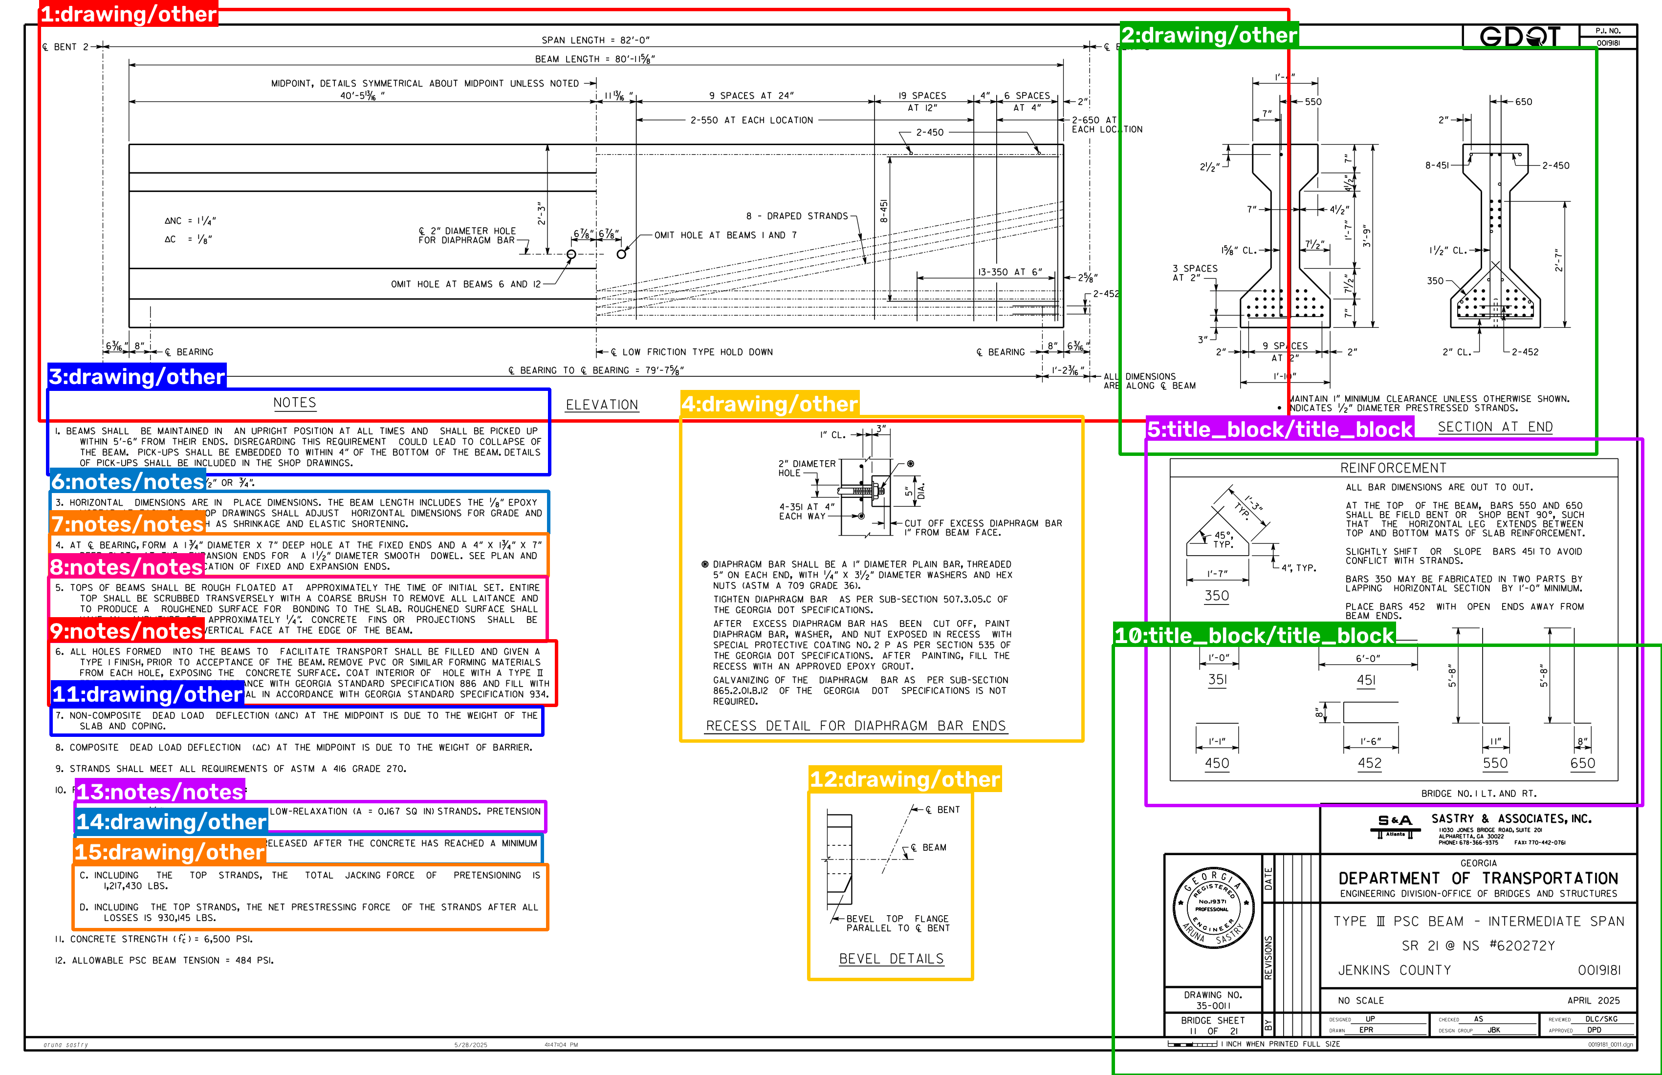This screenshot has height=1075, width=1662.
Task: Click the 'REINFORCEMENT' table heading
Action: pyautogui.click(x=1393, y=469)
